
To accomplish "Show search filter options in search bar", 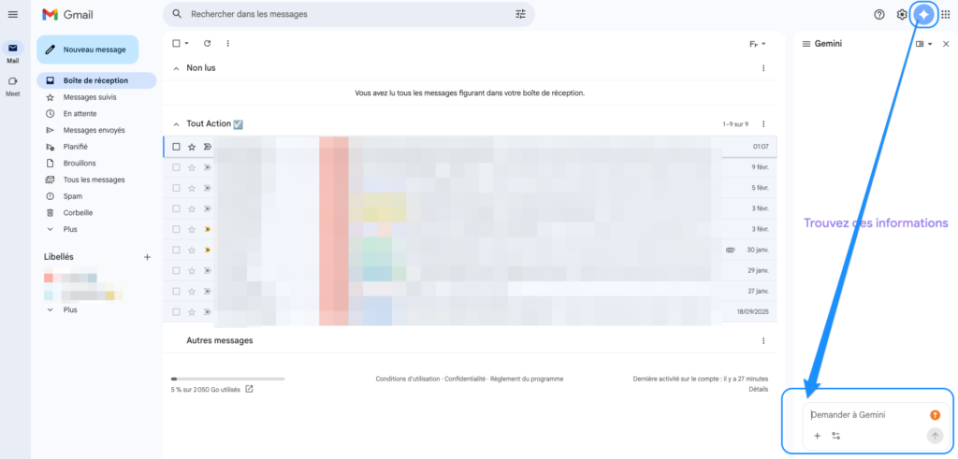I will (x=520, y=14).
